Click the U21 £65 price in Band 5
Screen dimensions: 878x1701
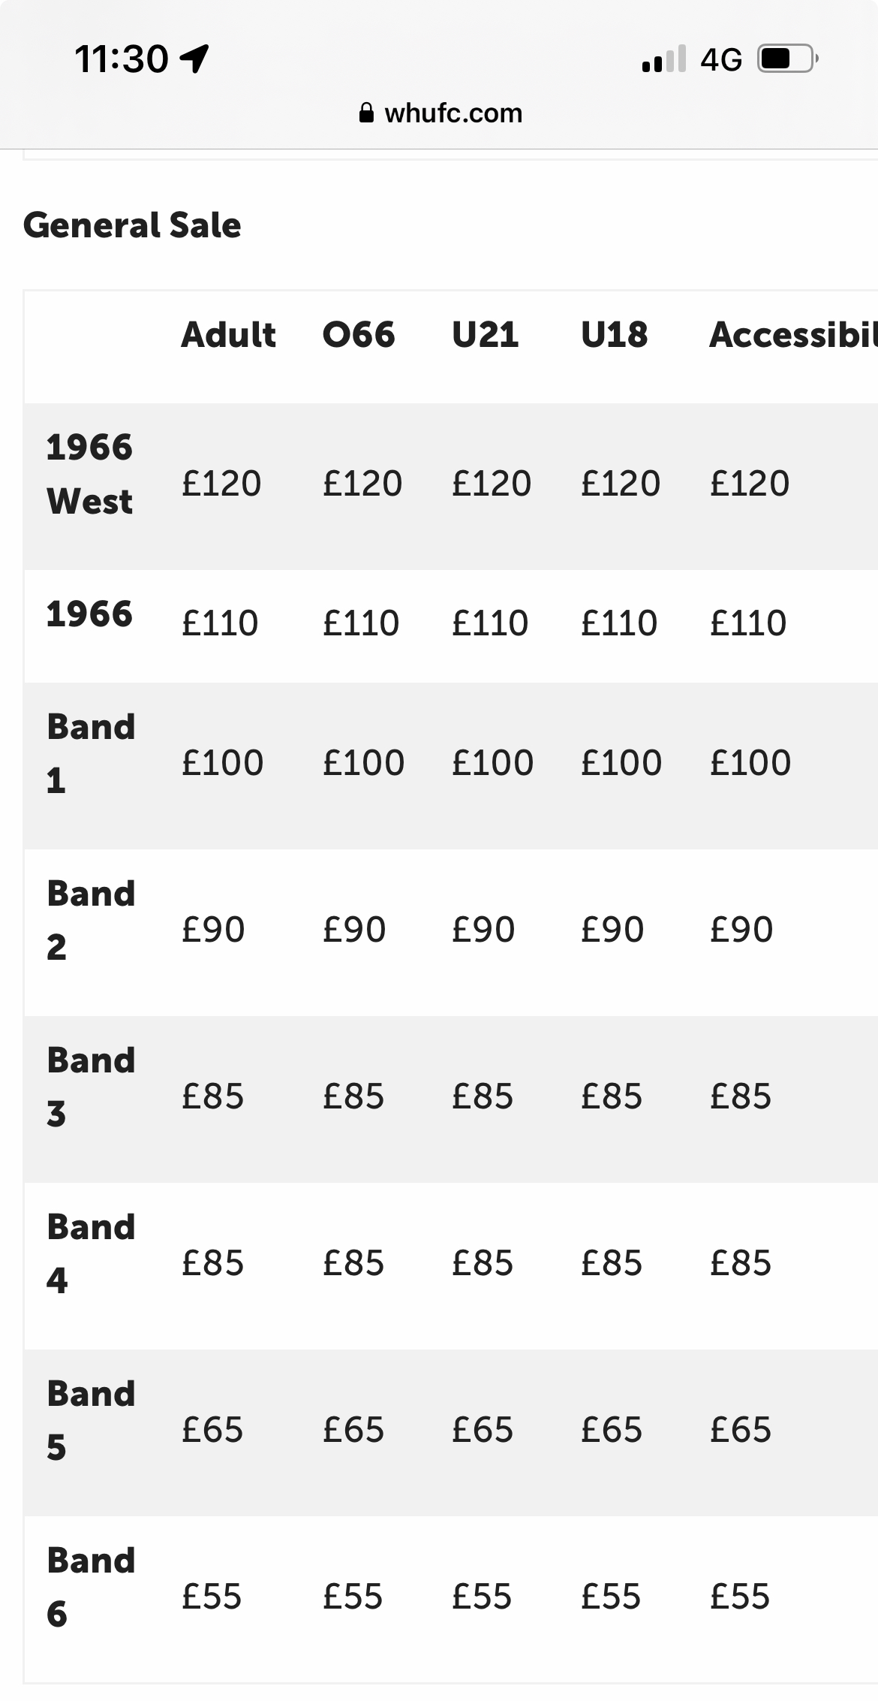(x=483, y=1430)
